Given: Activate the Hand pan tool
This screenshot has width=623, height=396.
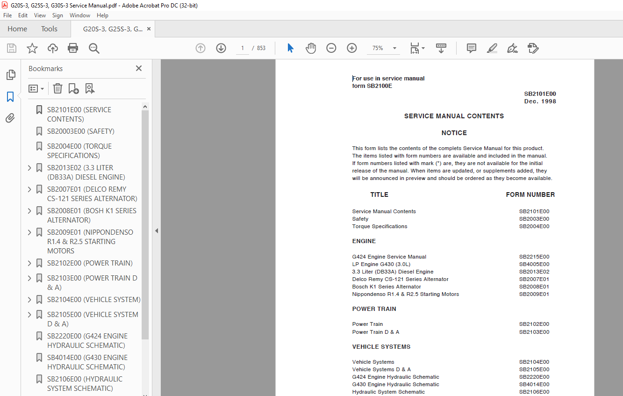Looking at the screenshot, I should pyautogui.click(x=311, y=48).
